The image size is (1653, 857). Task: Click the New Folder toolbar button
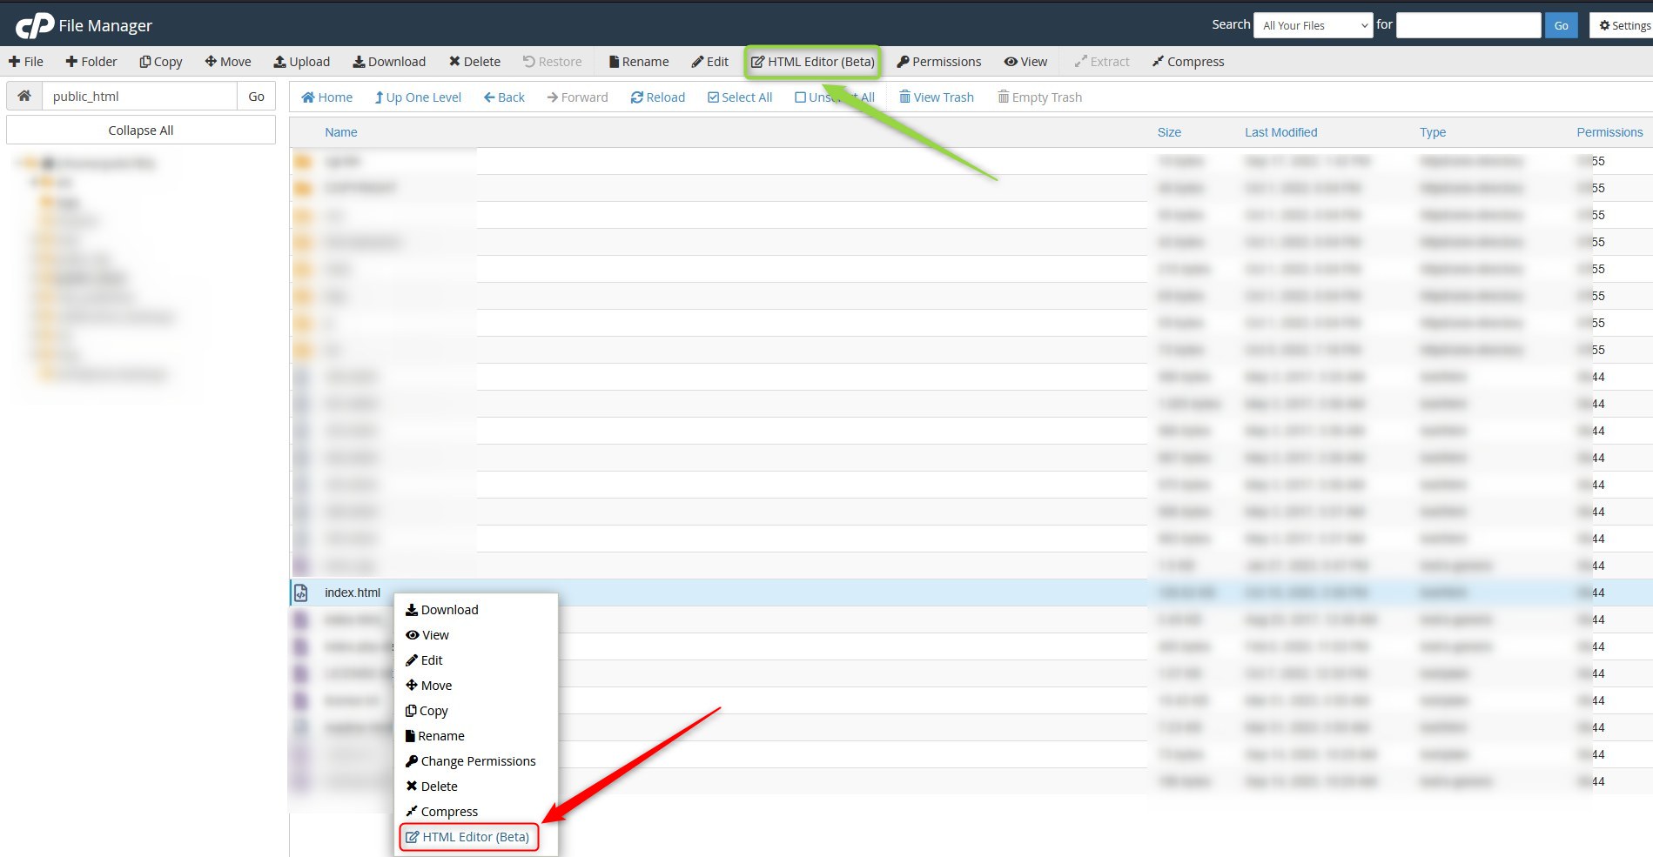pyautogui.click(x=91, y=62)
